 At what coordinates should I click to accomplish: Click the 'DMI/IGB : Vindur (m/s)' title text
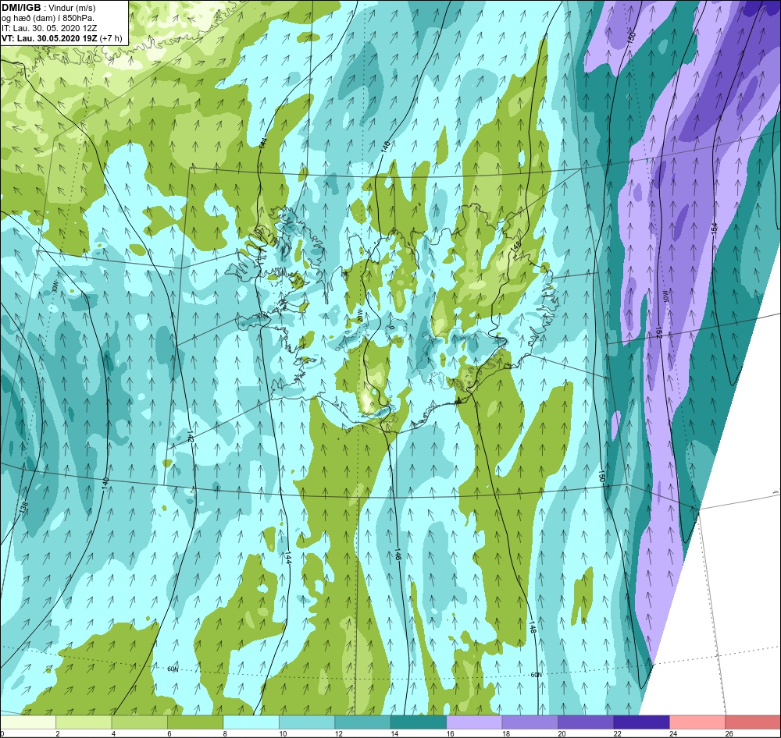click(48, 8)
